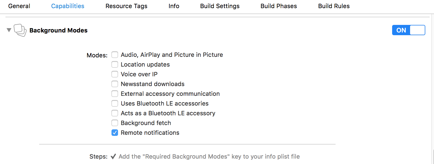The height and width of the screenshot is (164, 434).
Task: Open the Build Rules tab
Action: (334, 6)
